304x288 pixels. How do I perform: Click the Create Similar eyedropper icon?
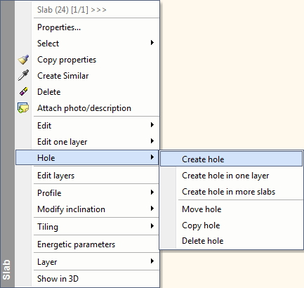23,75
